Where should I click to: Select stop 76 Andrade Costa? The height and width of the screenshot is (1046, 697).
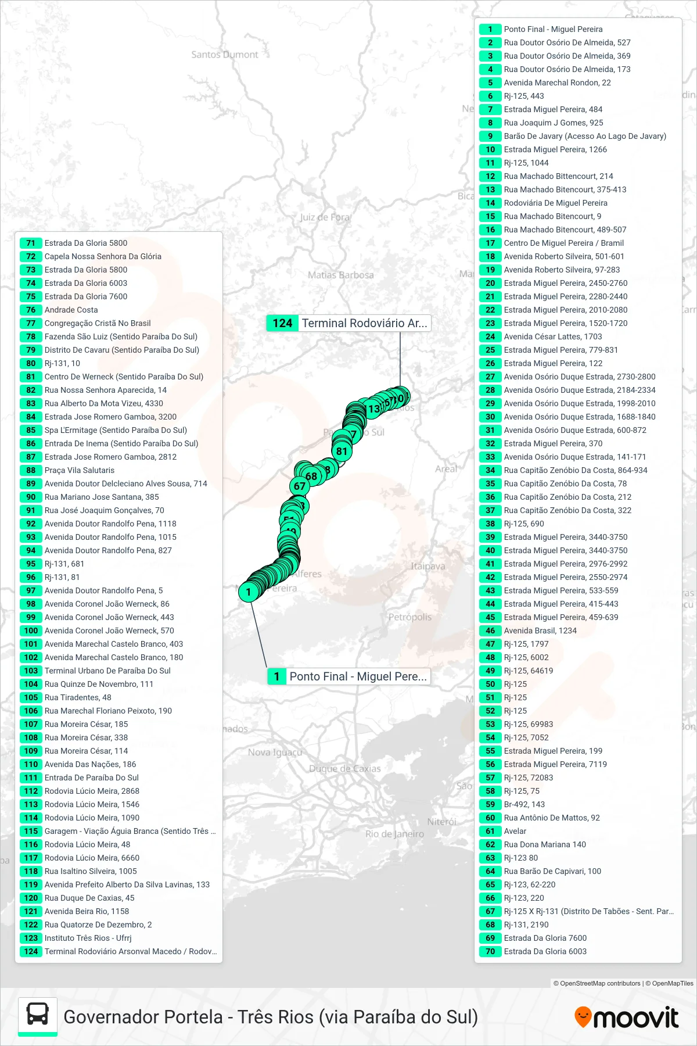59,310
